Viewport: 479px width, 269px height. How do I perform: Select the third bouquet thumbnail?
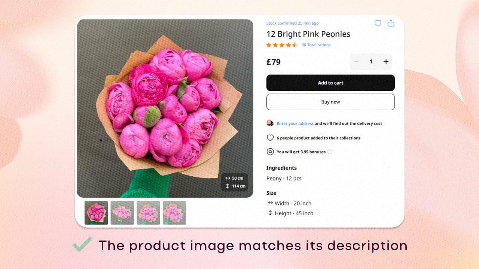point(148,213)
